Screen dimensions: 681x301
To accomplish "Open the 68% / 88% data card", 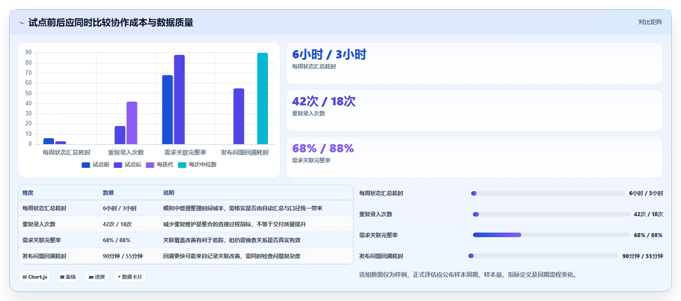I will click(x=474, y=157).
